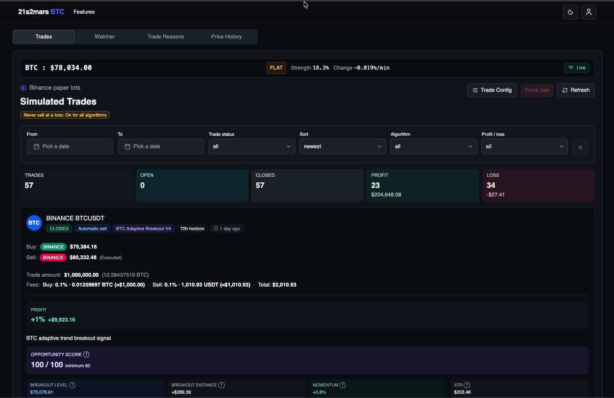Click the TRADES 57 stat card
This screenshot has width=614, height=398.
tap(76, 185)
